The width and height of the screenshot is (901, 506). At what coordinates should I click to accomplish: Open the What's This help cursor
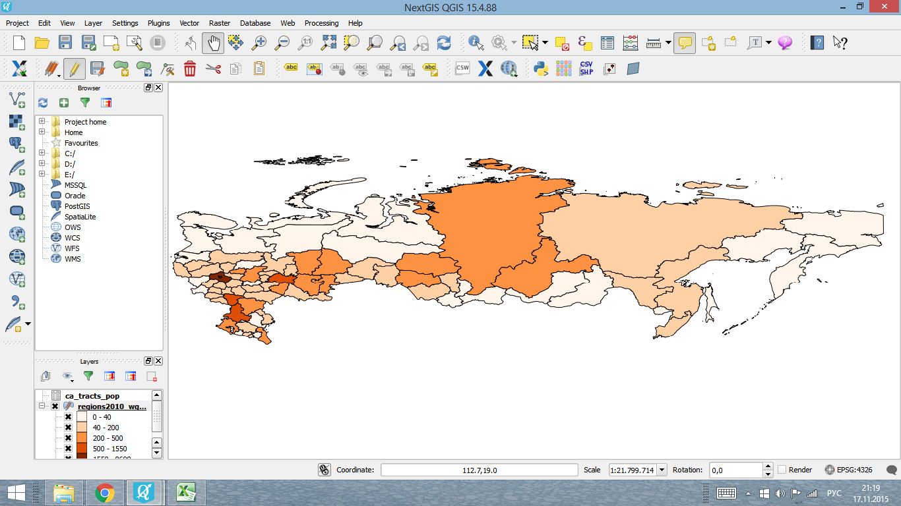[x=840, y=43]
